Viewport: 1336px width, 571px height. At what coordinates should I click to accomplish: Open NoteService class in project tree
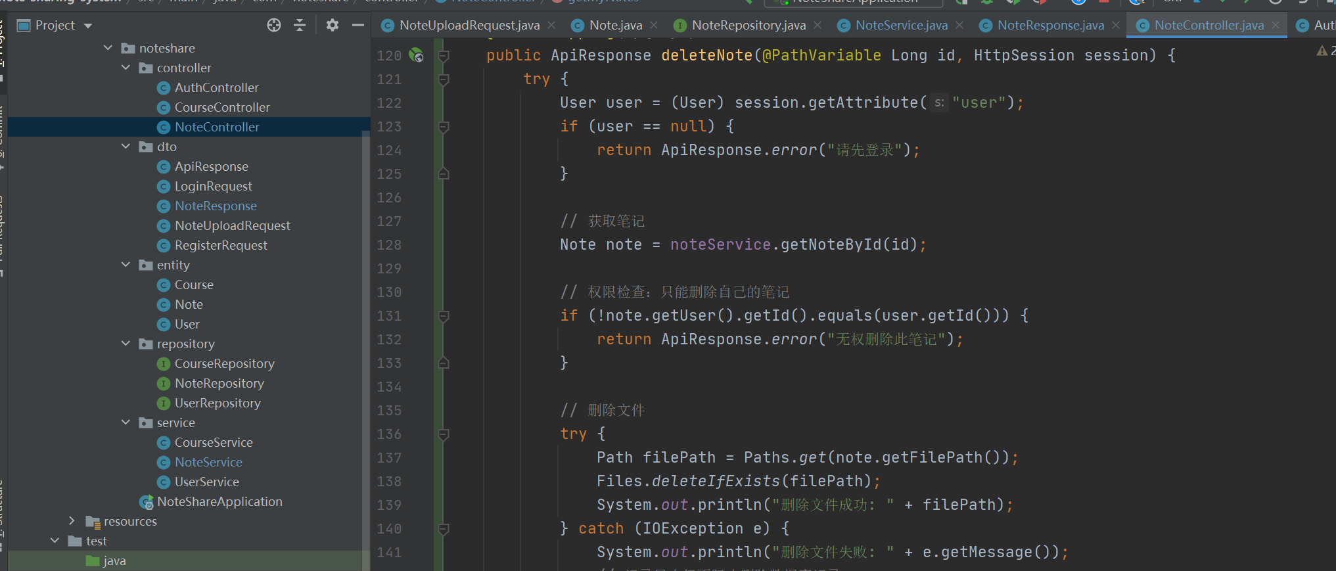point(208,462)
